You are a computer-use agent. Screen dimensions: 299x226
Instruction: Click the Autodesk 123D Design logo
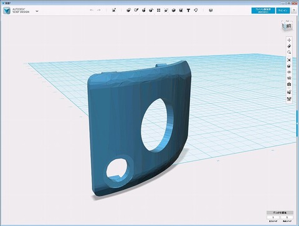[x=7, y=11]
